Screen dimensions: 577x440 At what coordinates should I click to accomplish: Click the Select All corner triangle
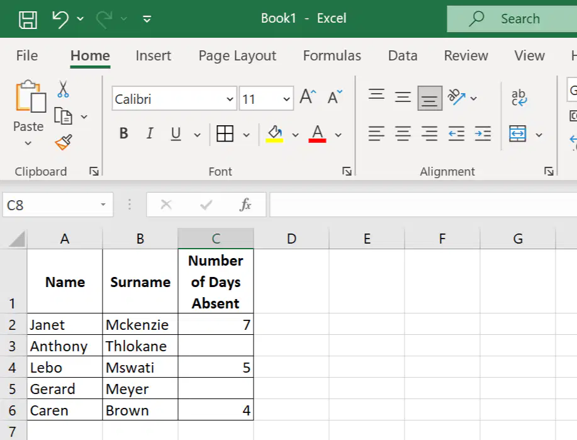click(x=17, y=239)
